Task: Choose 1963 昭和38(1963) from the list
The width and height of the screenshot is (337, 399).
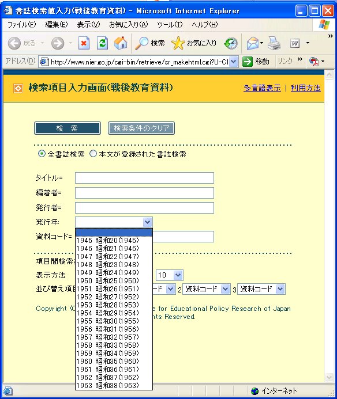Action: click(x=114, y=386)
